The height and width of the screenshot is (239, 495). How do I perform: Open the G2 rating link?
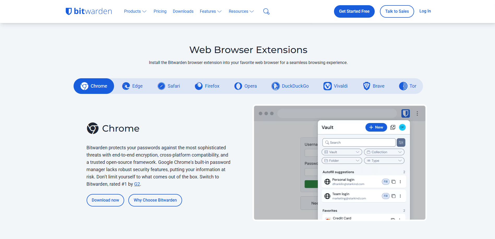137,184
